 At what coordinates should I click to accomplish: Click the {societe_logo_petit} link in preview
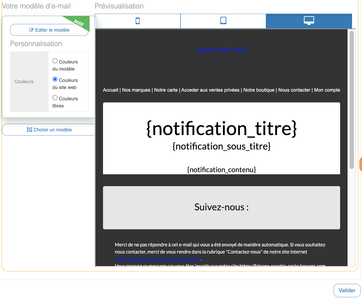(222, 49)
